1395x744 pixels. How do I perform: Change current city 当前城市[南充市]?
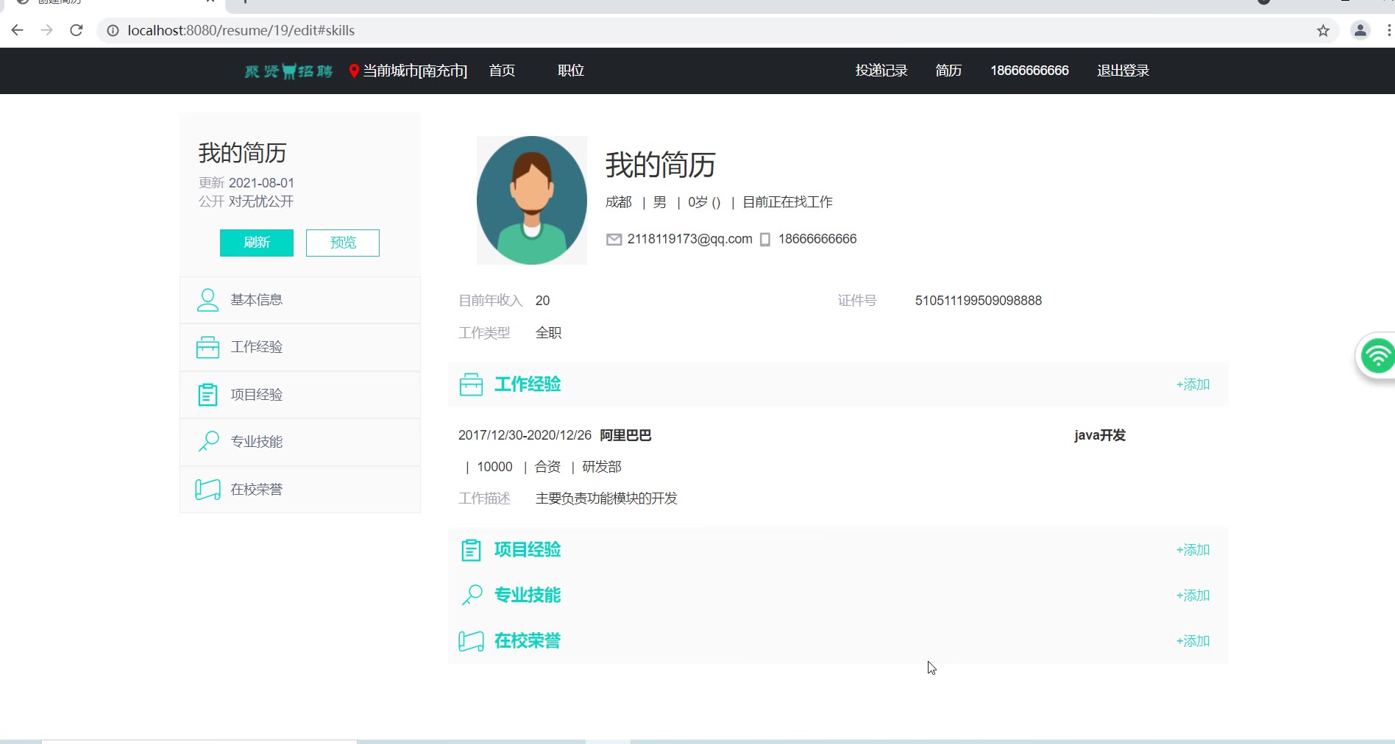point(415,71)
